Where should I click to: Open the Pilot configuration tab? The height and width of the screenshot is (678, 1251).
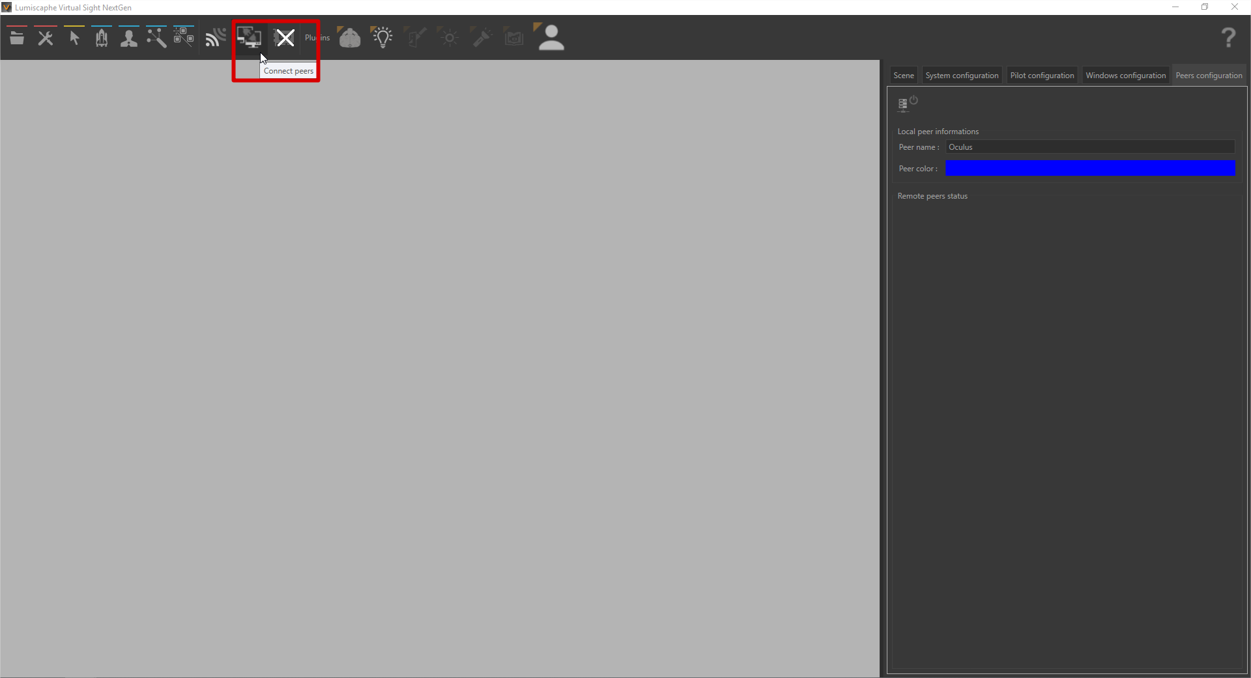(x=1042, y=76)
